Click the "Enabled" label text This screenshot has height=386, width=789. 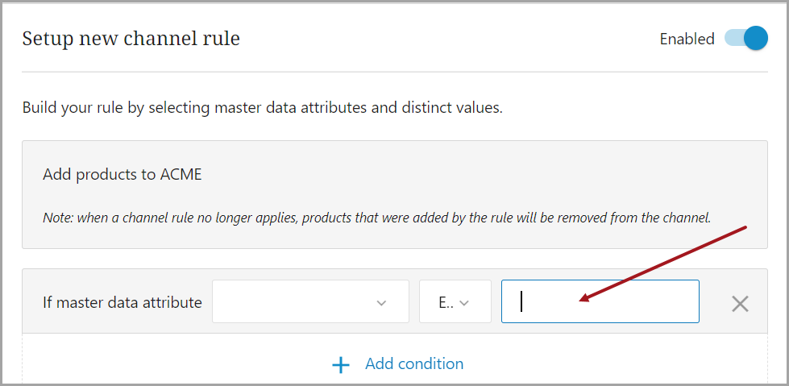(687, 39)
